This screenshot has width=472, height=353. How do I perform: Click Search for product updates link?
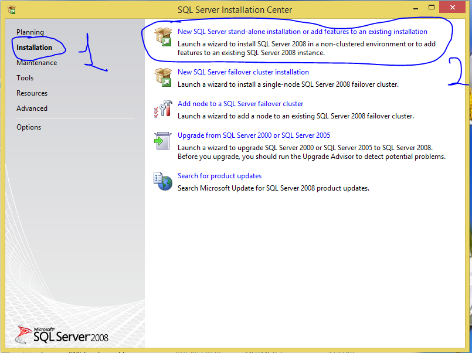(x=219, y=176)
